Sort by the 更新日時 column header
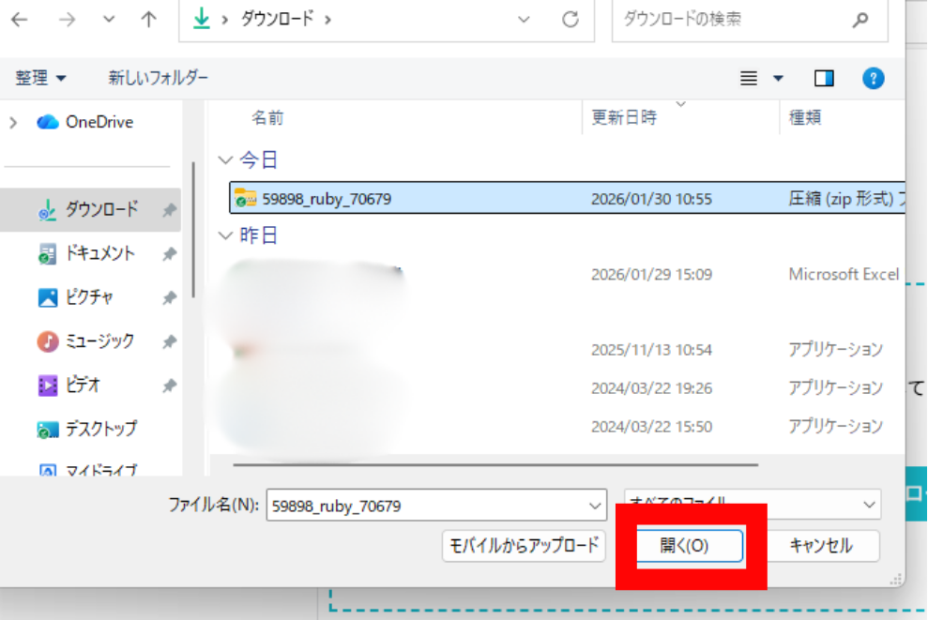Screen dimensions: 928x620 624,117
